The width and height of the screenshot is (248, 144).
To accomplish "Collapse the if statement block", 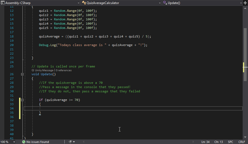I will 22,100.
